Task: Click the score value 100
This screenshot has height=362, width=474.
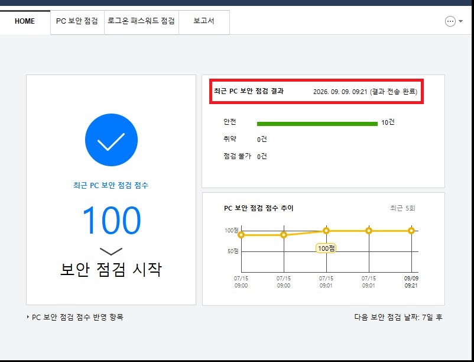Action: tap(111, 220)
